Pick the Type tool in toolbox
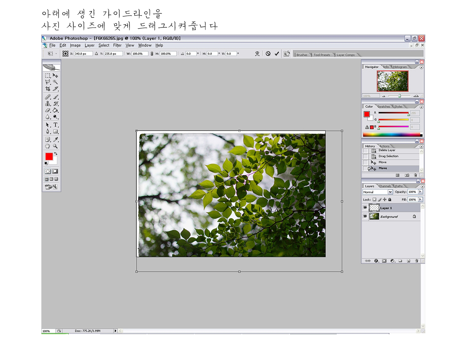Screen dimensions: 475x344 coord(55,125)
